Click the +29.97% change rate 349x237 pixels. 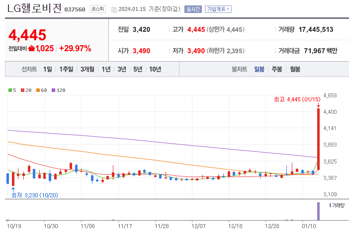[x=75, y=48]
